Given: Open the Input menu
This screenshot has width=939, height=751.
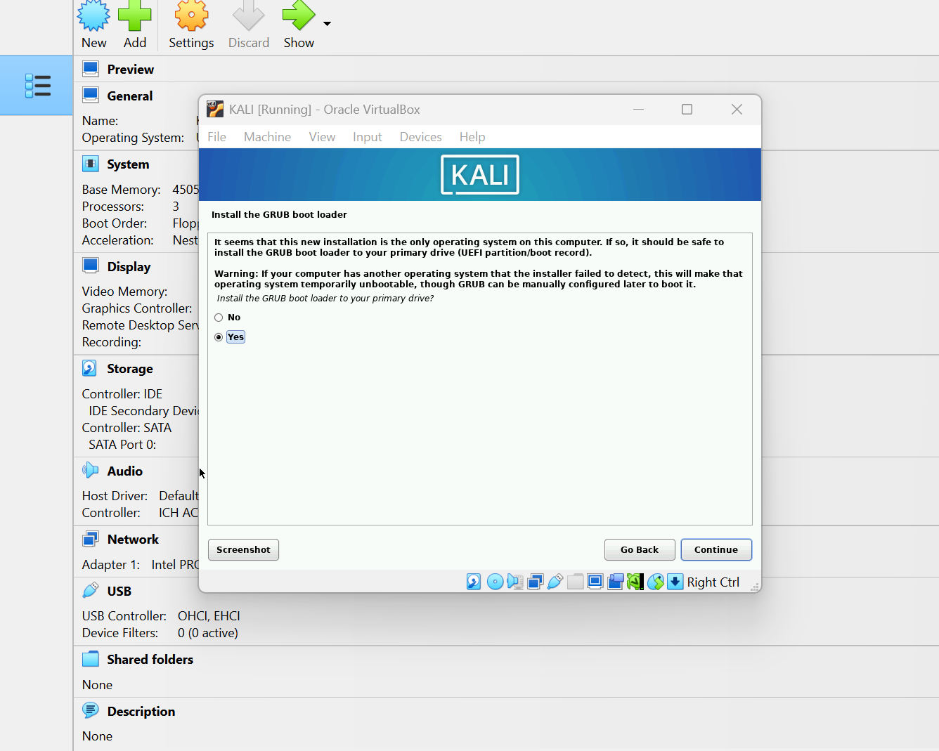Looking at the screenshot, I should click(x=368, y=137).
